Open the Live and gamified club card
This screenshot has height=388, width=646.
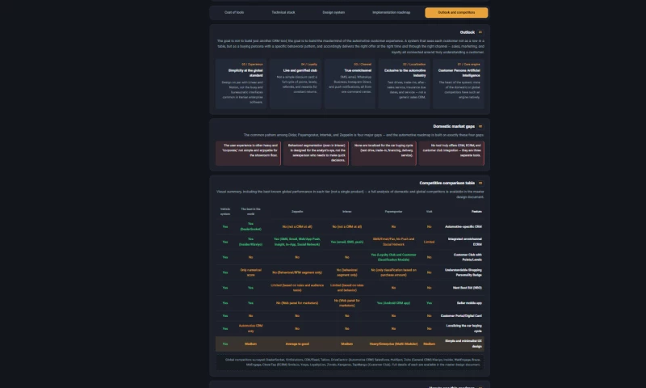296,84
